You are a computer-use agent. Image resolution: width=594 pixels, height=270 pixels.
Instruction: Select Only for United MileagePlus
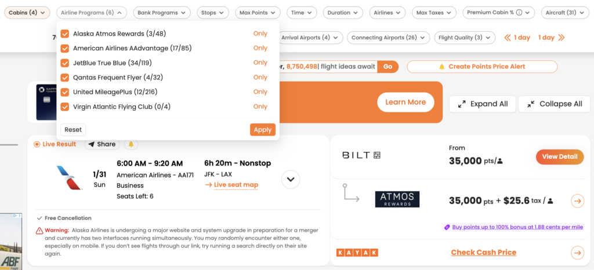click(x=260, y=92)
